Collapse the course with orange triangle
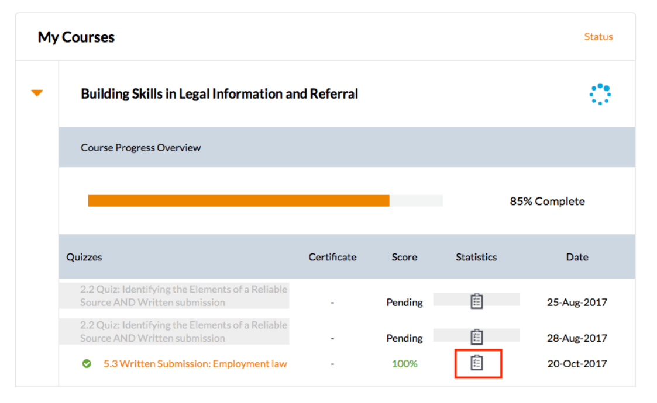This screenshot has height=403, width=657. tap(37, 93)
